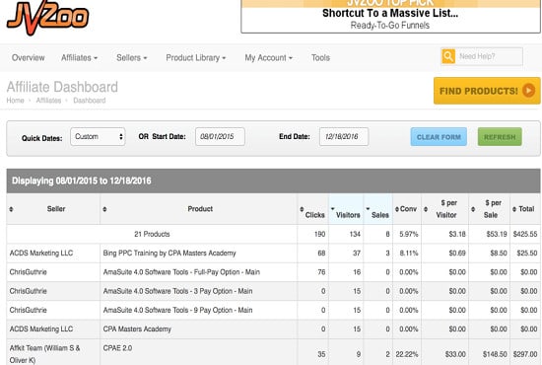Click the CLEAR FORM button
542x365 pixels.
coord(439,137)
